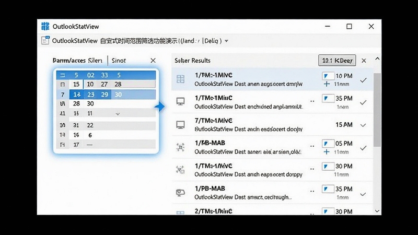Toggle the flag box on the 10 PM row
Screen dimensions: 418x235
click(328, 76)
